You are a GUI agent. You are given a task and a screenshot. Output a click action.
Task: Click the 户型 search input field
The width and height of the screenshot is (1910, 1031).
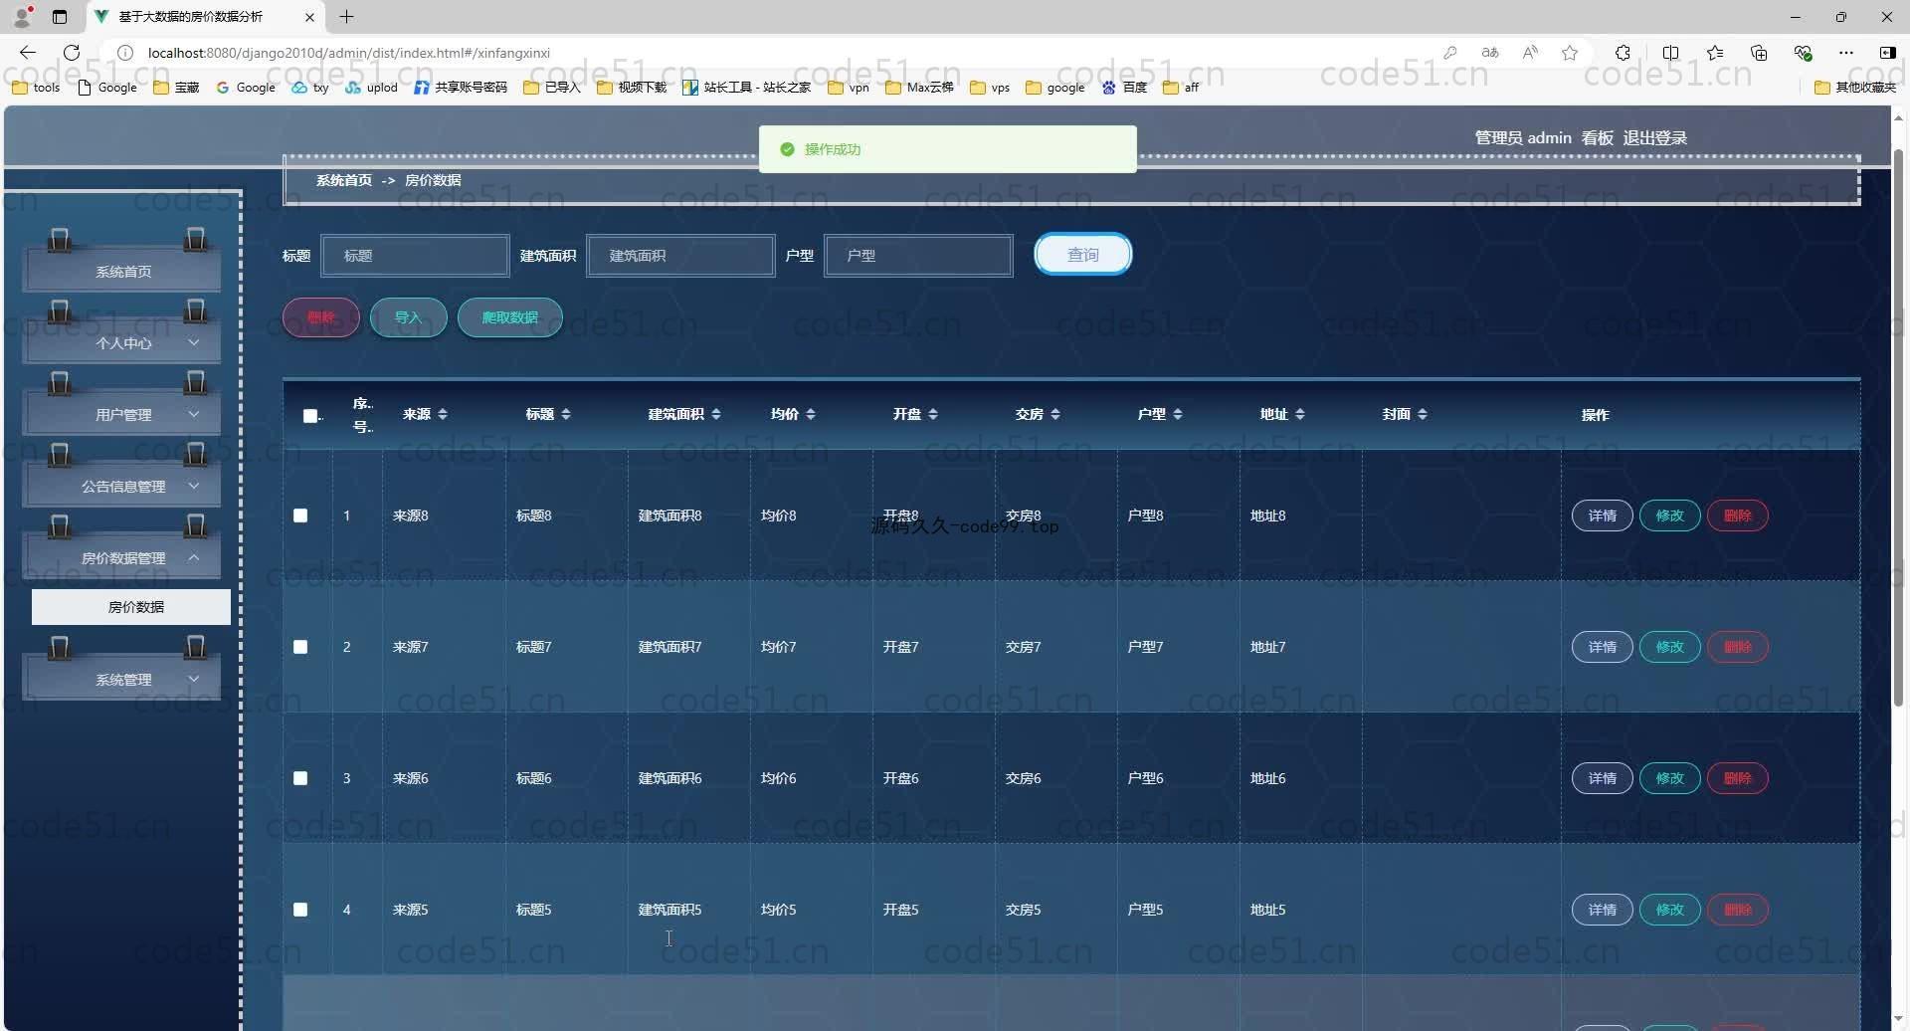point(918,256)
